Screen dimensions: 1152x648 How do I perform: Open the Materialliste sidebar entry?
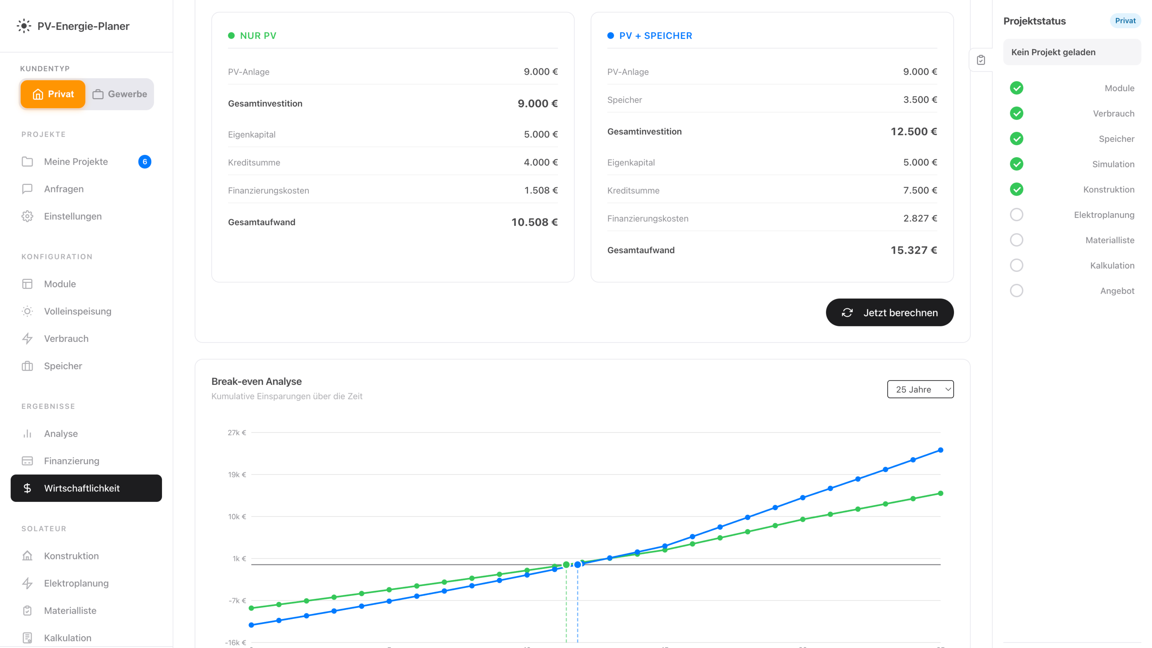point(70,610)
